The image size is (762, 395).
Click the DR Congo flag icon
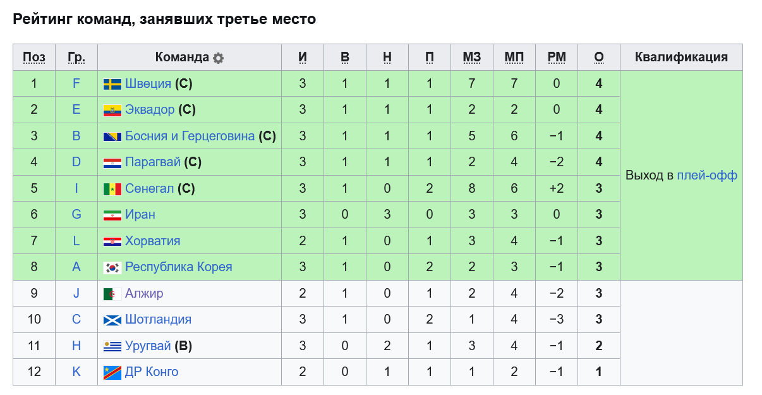[112, 372]
